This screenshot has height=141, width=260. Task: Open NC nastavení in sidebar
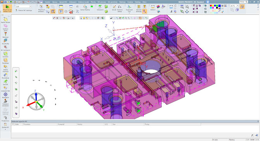(x=5, y=48)
